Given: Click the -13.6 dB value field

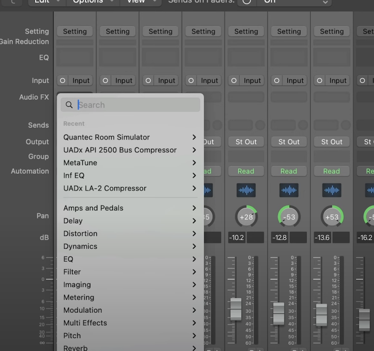Looking at the screenshot, I should (322, 237).
